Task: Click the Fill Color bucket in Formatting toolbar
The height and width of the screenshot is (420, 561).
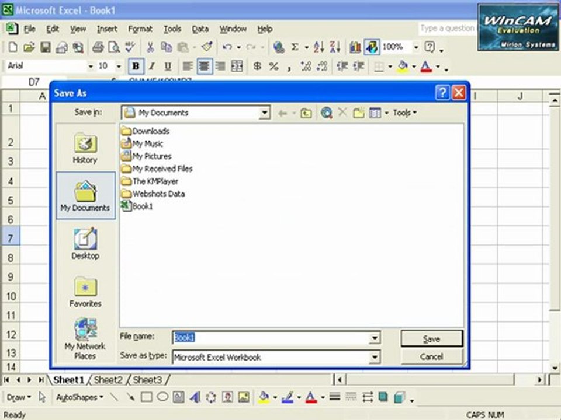Action: coord(403,66)
